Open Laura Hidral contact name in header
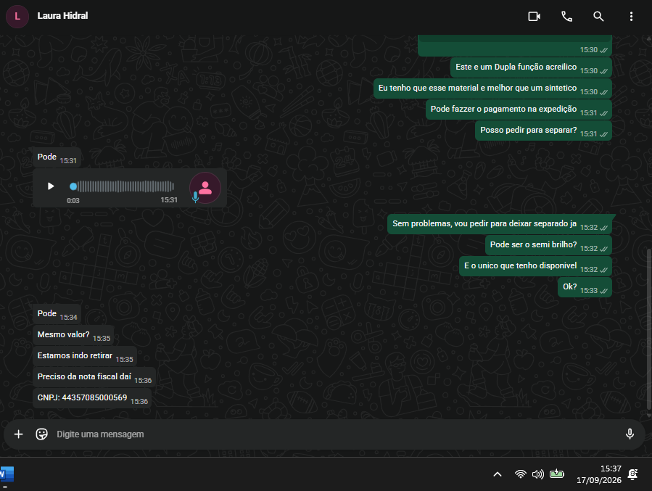The image size is (652, 491). pos(63,16)
